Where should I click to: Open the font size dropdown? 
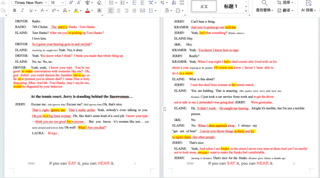tap(63, 2)
